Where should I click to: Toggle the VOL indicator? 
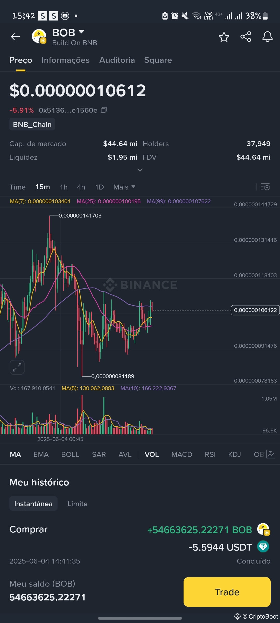click(x=152, y=454)
